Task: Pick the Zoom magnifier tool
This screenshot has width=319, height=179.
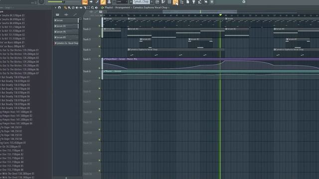Action: point(93,8)
